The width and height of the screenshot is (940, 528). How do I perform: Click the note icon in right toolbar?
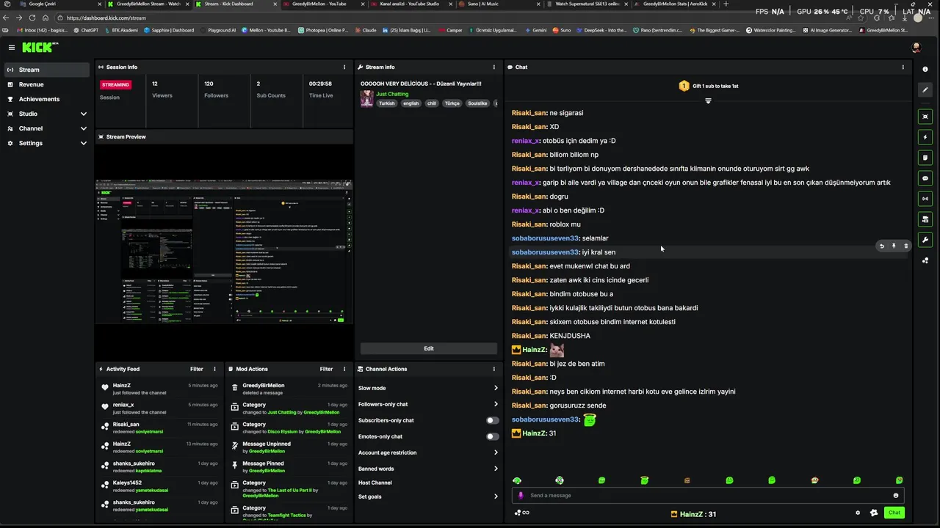[925, 157]
